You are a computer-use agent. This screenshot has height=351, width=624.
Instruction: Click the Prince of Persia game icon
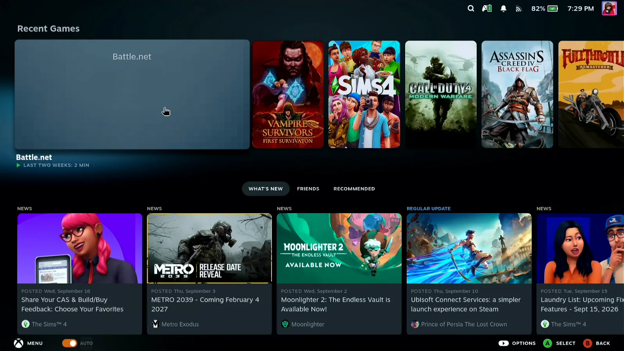tap(415, 324)
